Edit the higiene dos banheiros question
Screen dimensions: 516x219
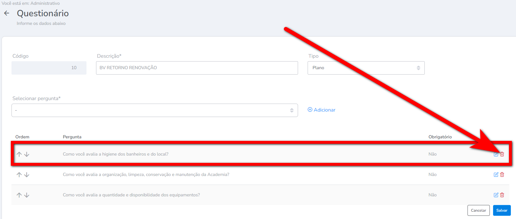coord(496,154)
